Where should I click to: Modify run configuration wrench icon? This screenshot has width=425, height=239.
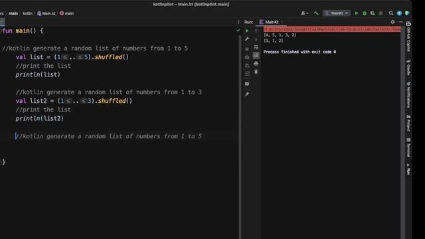coord(247,39)
